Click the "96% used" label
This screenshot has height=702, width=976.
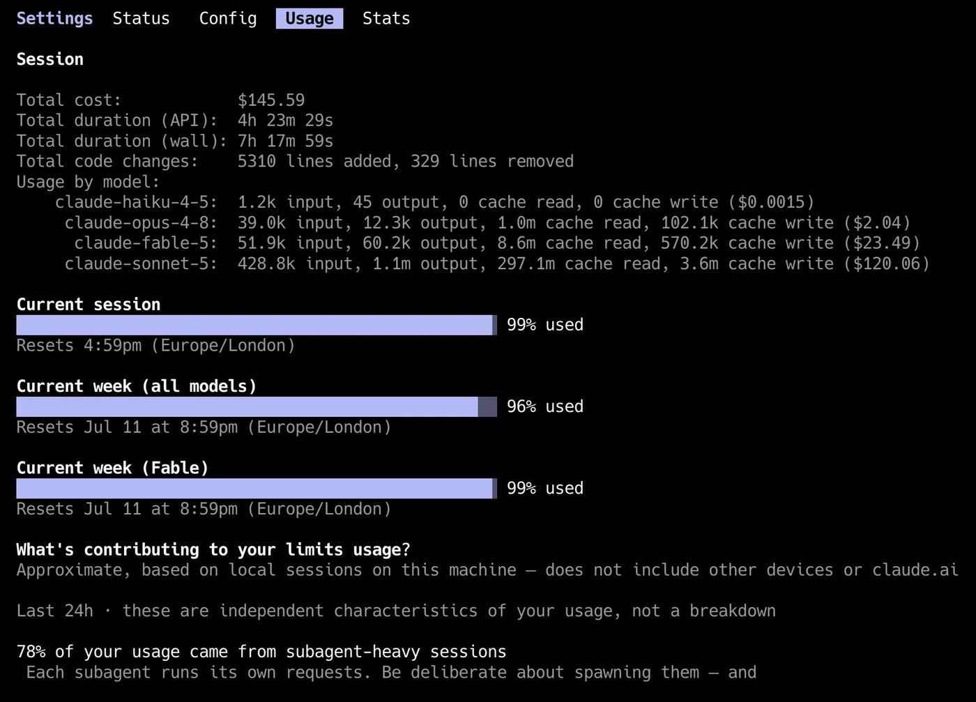coord(545,406)
